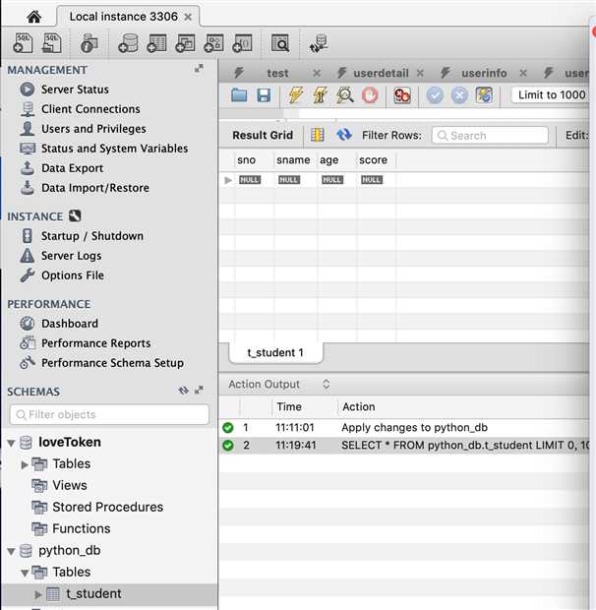This screenshot has width=596, height=610.
Task: Open Performance Reports
Action: click(x=95, y=343)
